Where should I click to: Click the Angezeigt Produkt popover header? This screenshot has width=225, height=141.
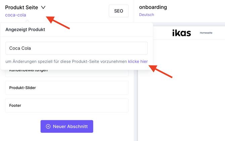pos(25,29)
